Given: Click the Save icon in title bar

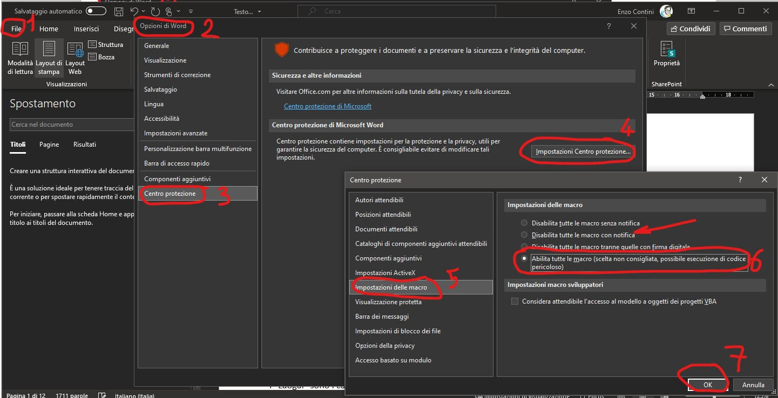Looking at the screenshot, I should click(119, 11).
